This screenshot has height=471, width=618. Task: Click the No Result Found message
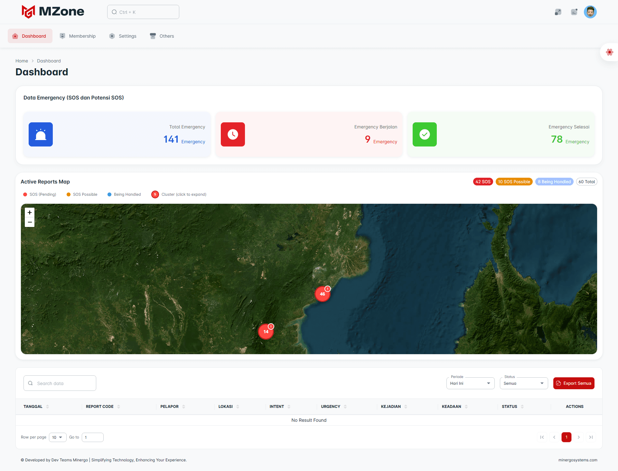tap(309, 420)
